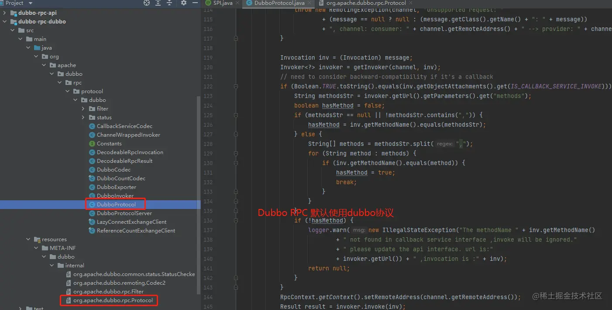
Task: Toggle code fold marker at line 125
Action: click(x=236, y=115)
